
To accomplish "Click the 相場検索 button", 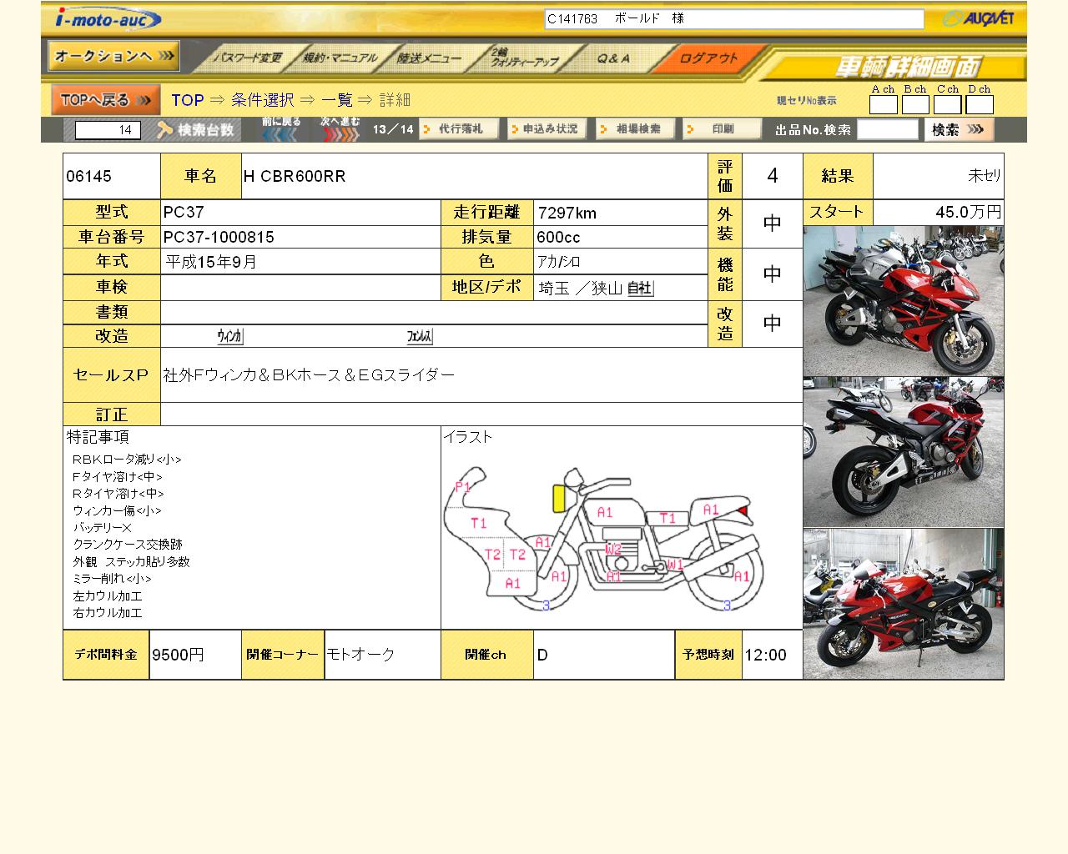I will [x=636, y=129].
